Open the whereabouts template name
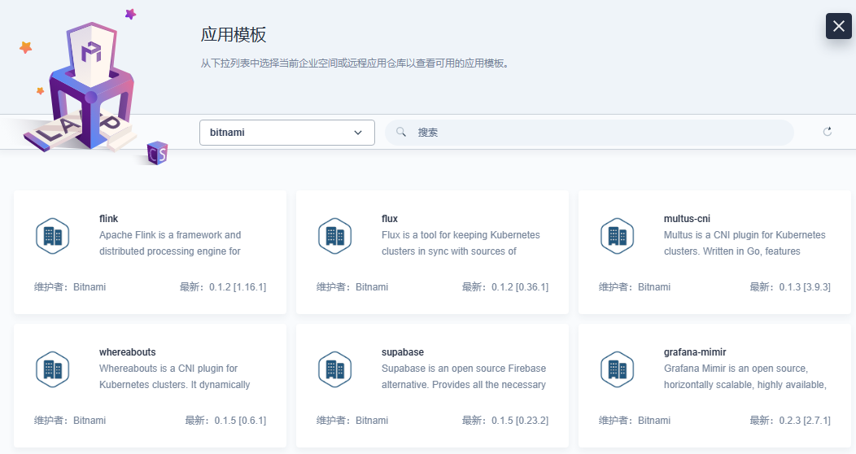The image size is (856, 454). coord(127,352)
